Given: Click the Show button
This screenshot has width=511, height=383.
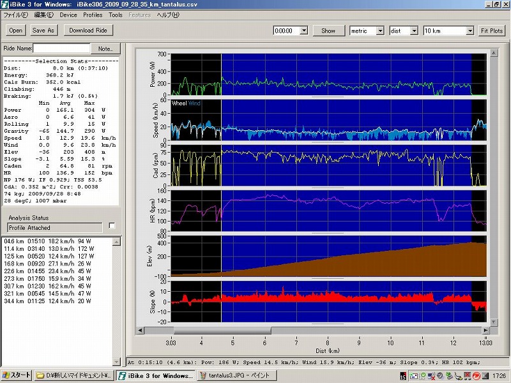Looking at the screenshot, I should [x=328, y=31].
